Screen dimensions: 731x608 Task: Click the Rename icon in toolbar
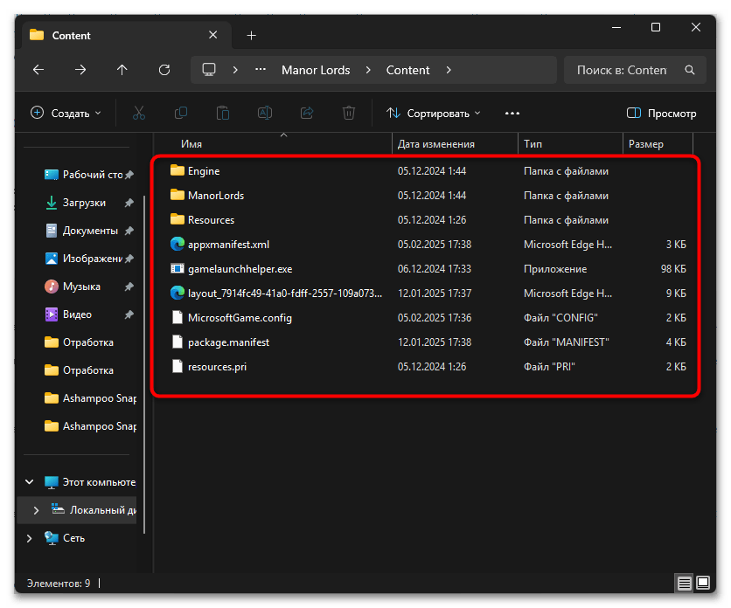[265, 113]
